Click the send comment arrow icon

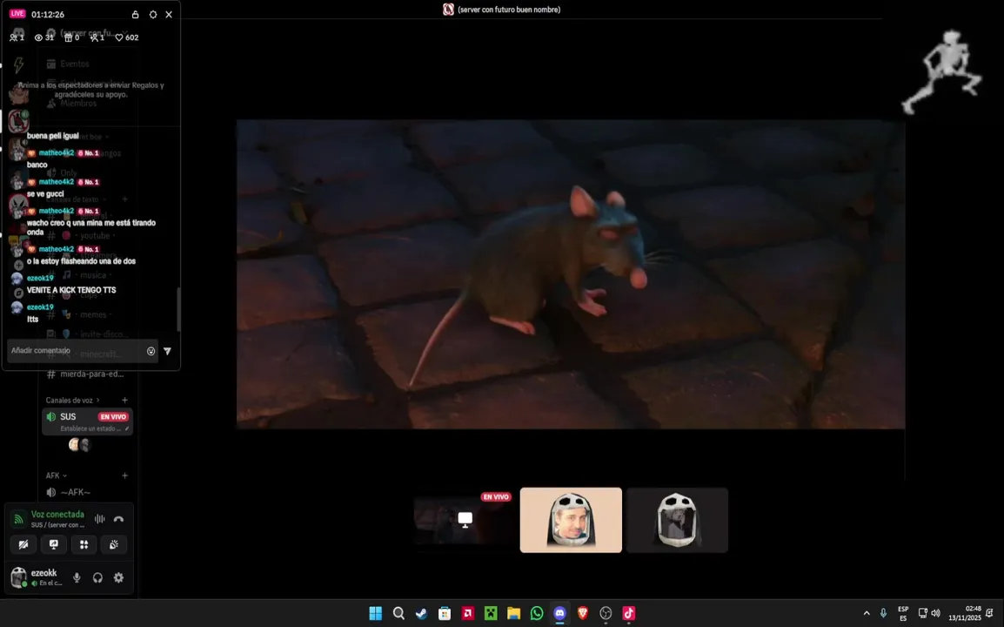167,351
